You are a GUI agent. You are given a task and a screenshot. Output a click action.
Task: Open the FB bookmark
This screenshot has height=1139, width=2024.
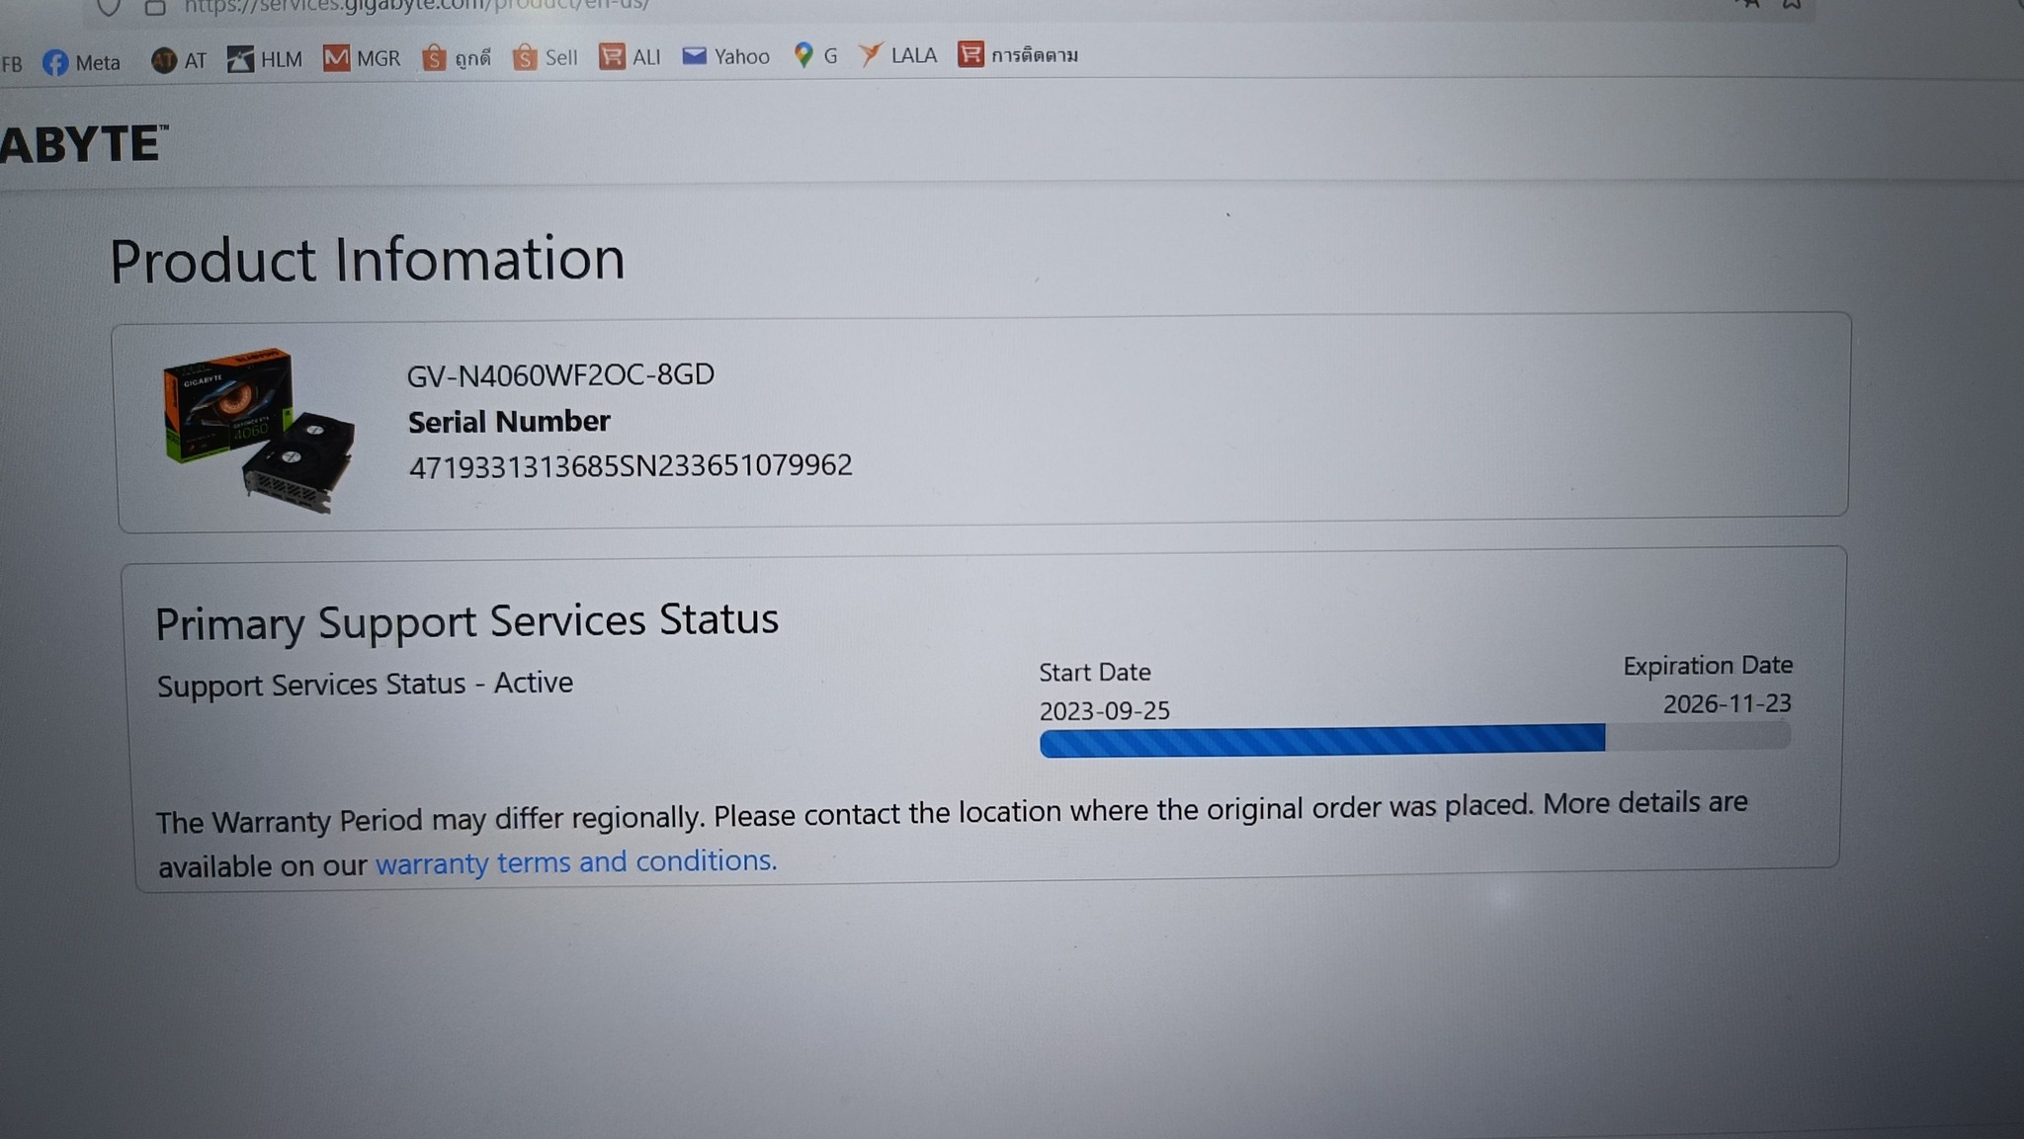click(12, 64)
